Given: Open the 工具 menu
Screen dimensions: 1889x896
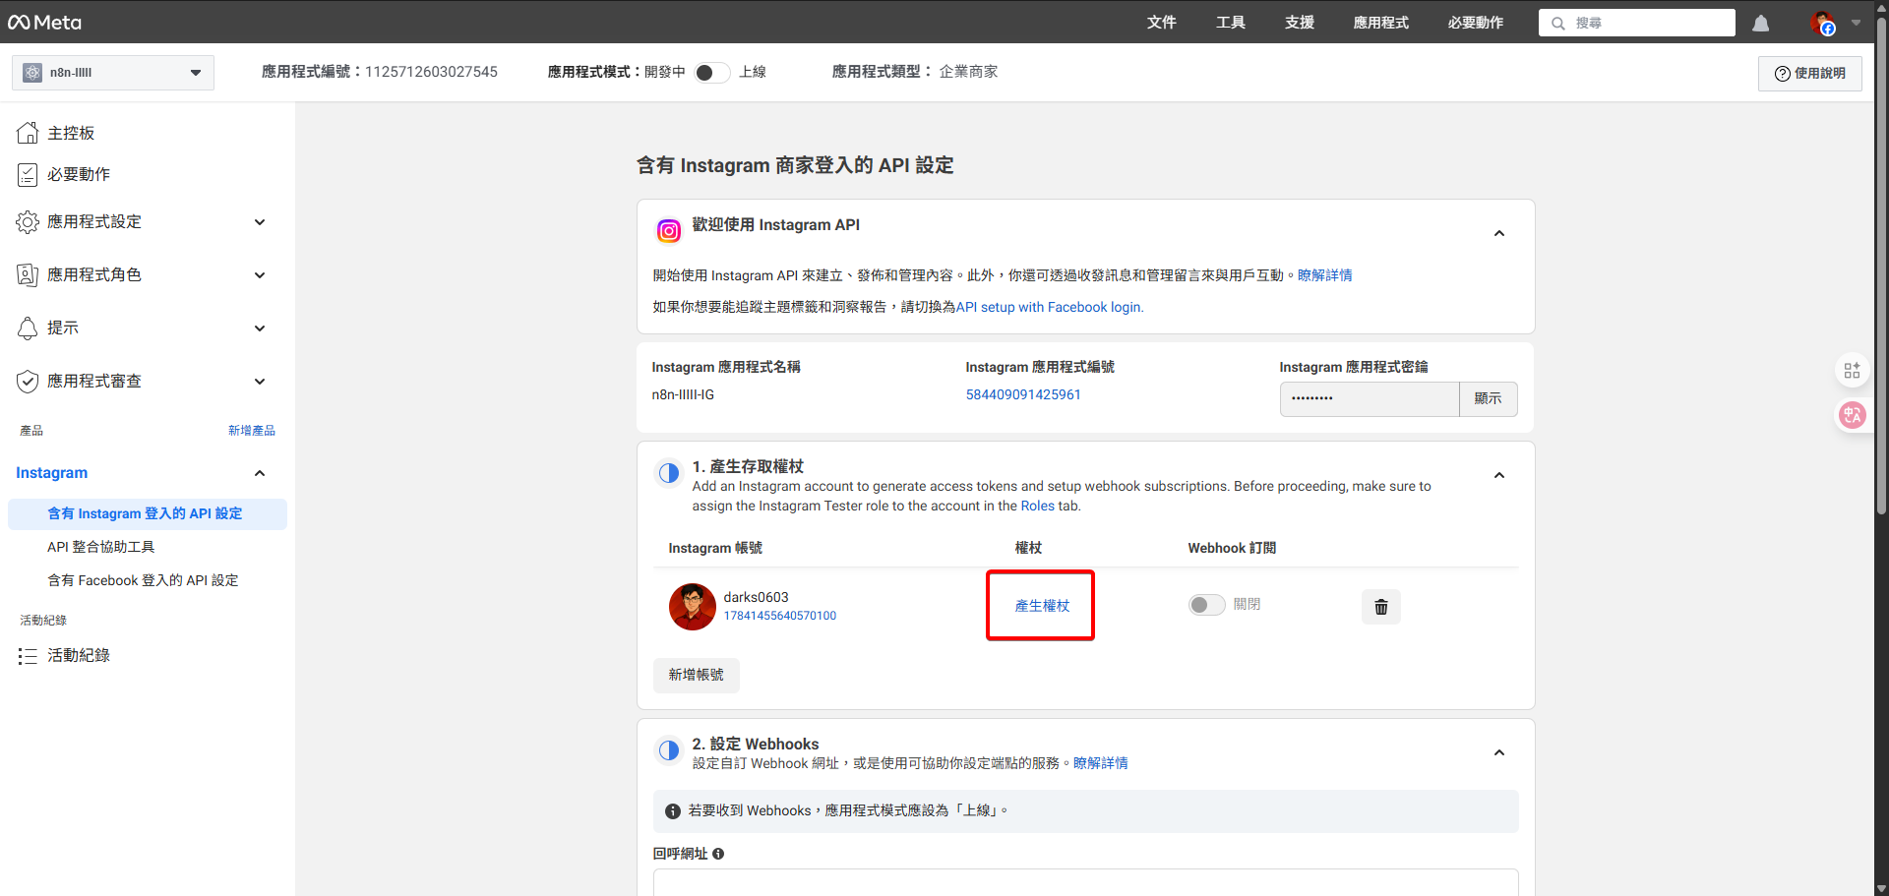Looking at the screenshot, I should (x=1230, y=23).
